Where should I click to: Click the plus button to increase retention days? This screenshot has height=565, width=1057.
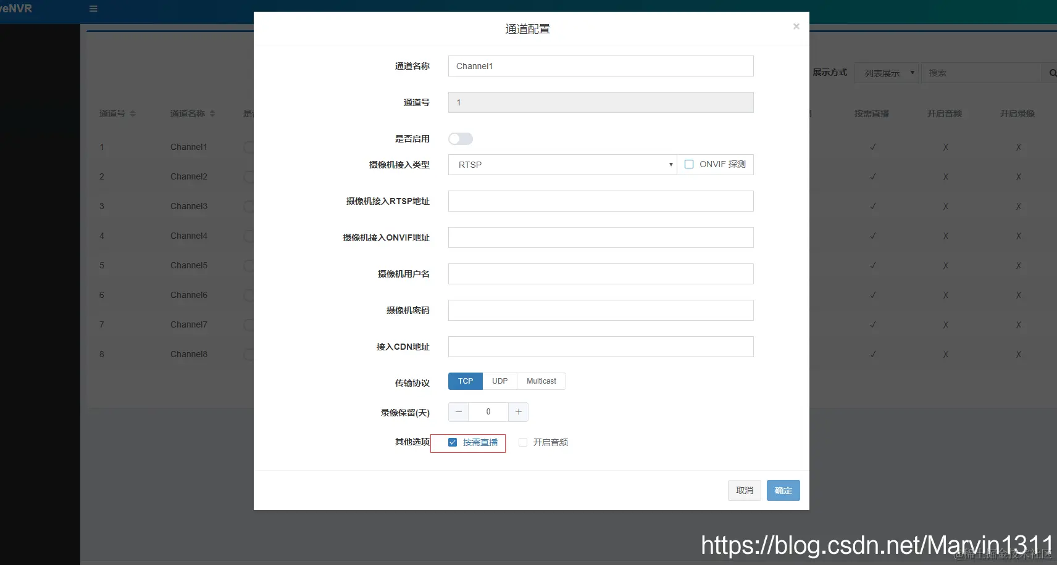(x=518, y=411)
